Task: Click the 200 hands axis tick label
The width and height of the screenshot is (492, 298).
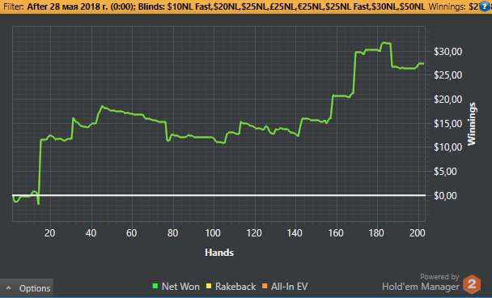Action: pyautogui.click(x=418, y=233)
